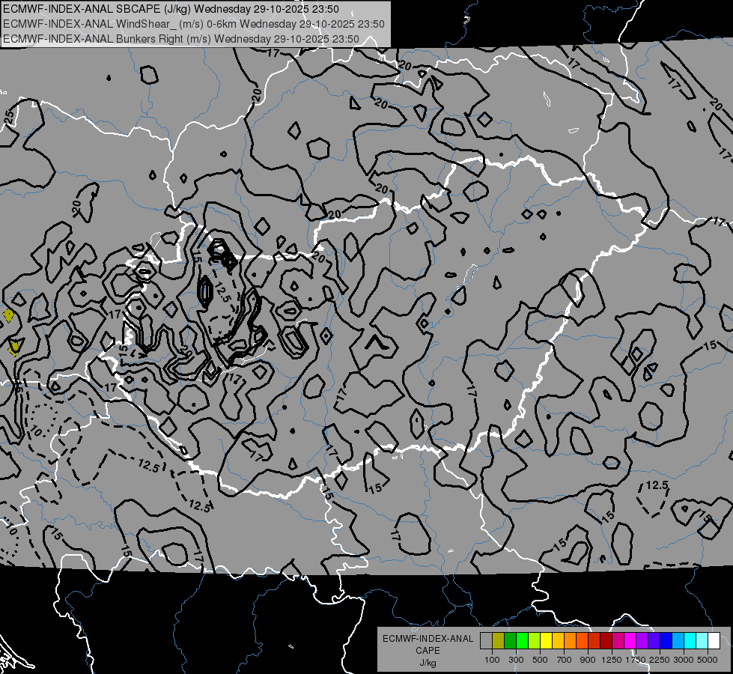Click the 900 value on the colorbar
This screenshot has height=674, width=733.
tap(588, 660)
